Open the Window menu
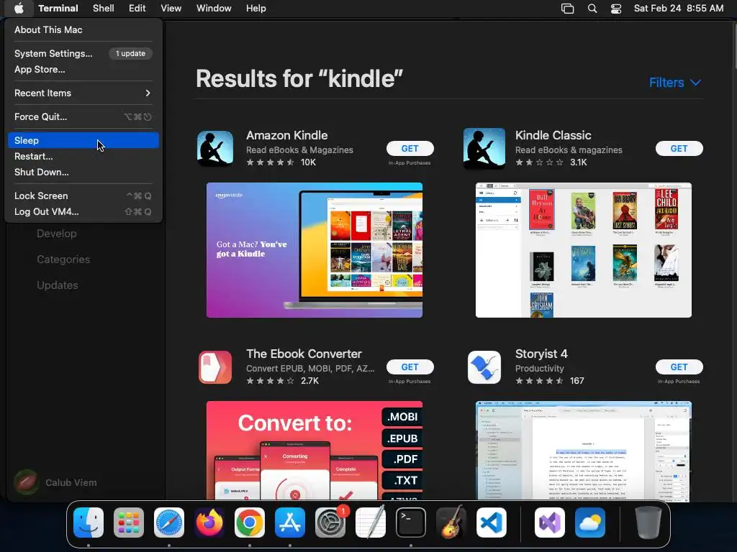 coord(214,8)
